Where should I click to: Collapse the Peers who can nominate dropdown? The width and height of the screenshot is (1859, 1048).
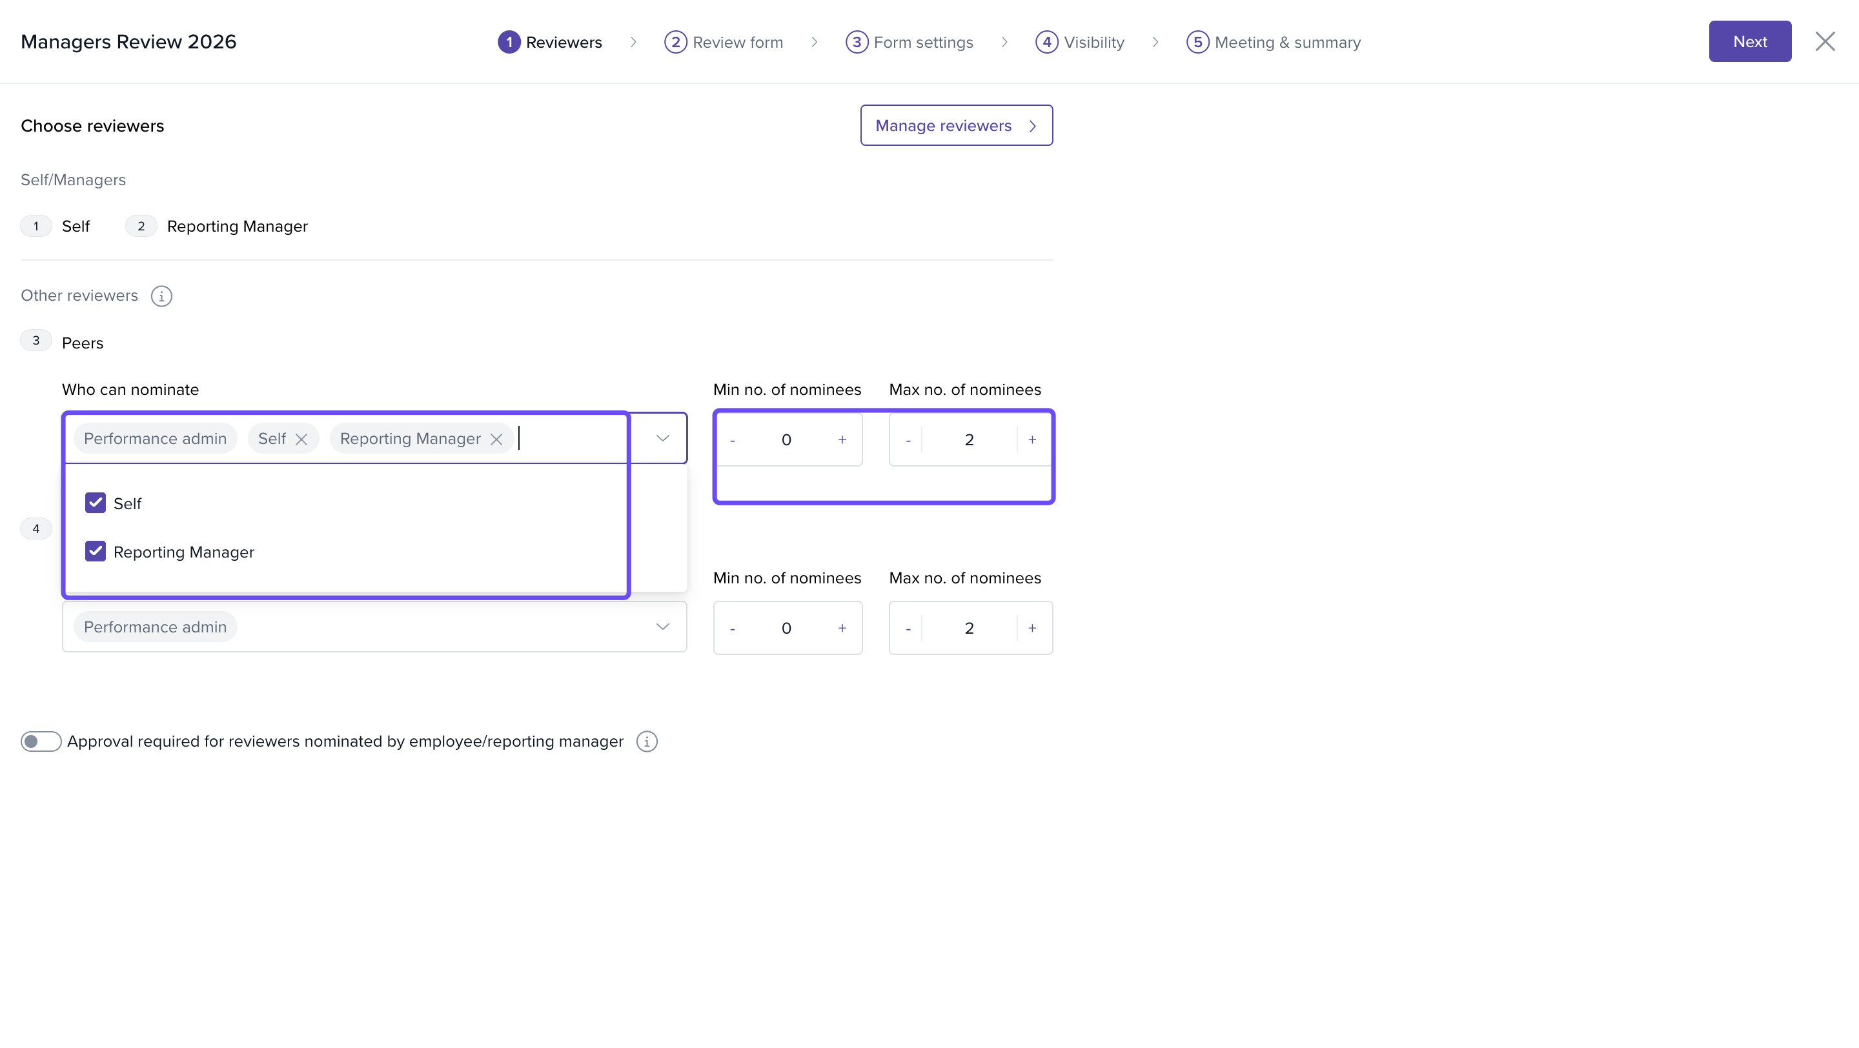662,439
